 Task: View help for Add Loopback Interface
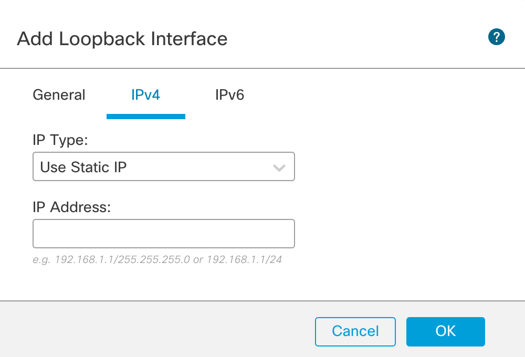click(496, 37)
